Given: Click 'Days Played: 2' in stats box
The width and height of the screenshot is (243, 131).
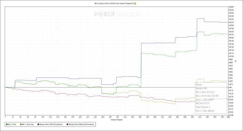Looking at the screenshot, I should (203, 107).
